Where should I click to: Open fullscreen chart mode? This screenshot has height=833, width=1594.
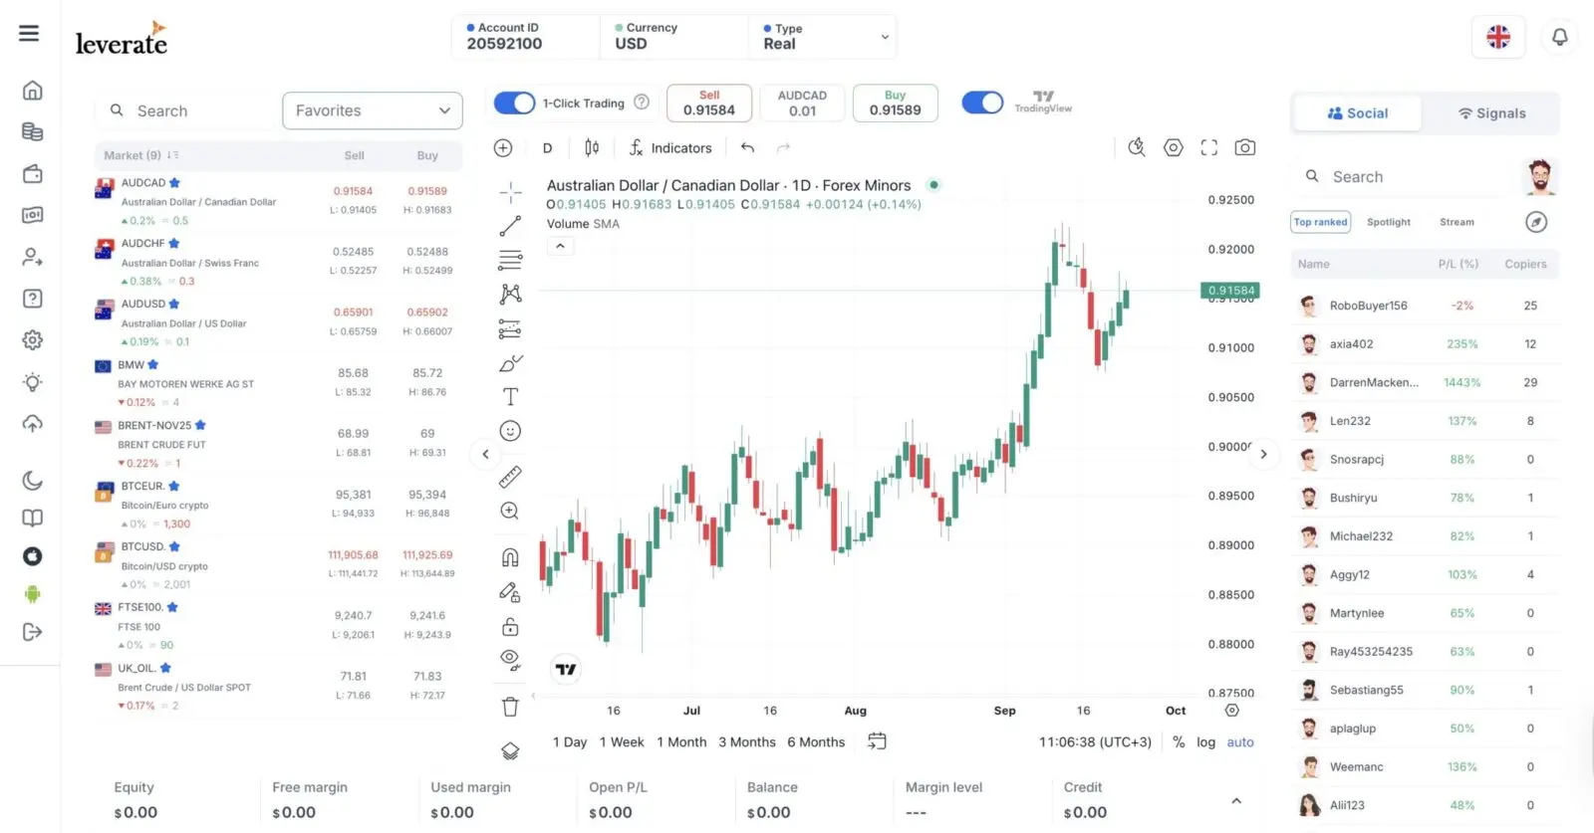[x=1208, y=147]
